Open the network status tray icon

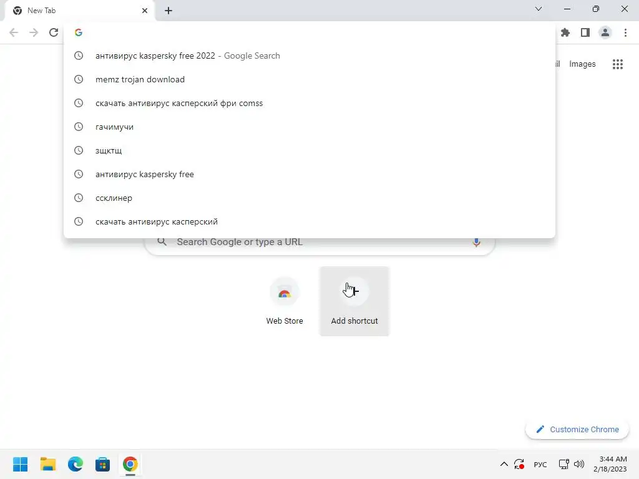(x=564, y=464)
